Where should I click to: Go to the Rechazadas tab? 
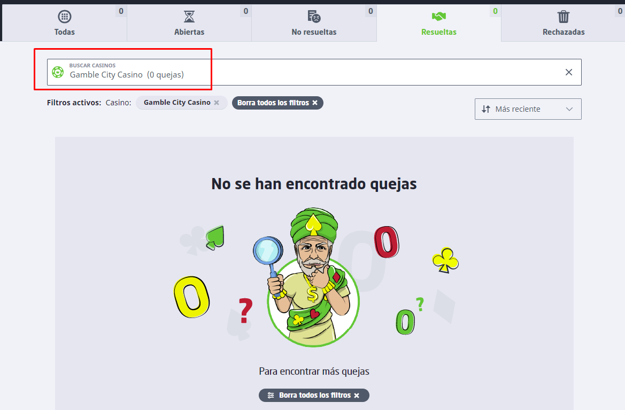563,22
